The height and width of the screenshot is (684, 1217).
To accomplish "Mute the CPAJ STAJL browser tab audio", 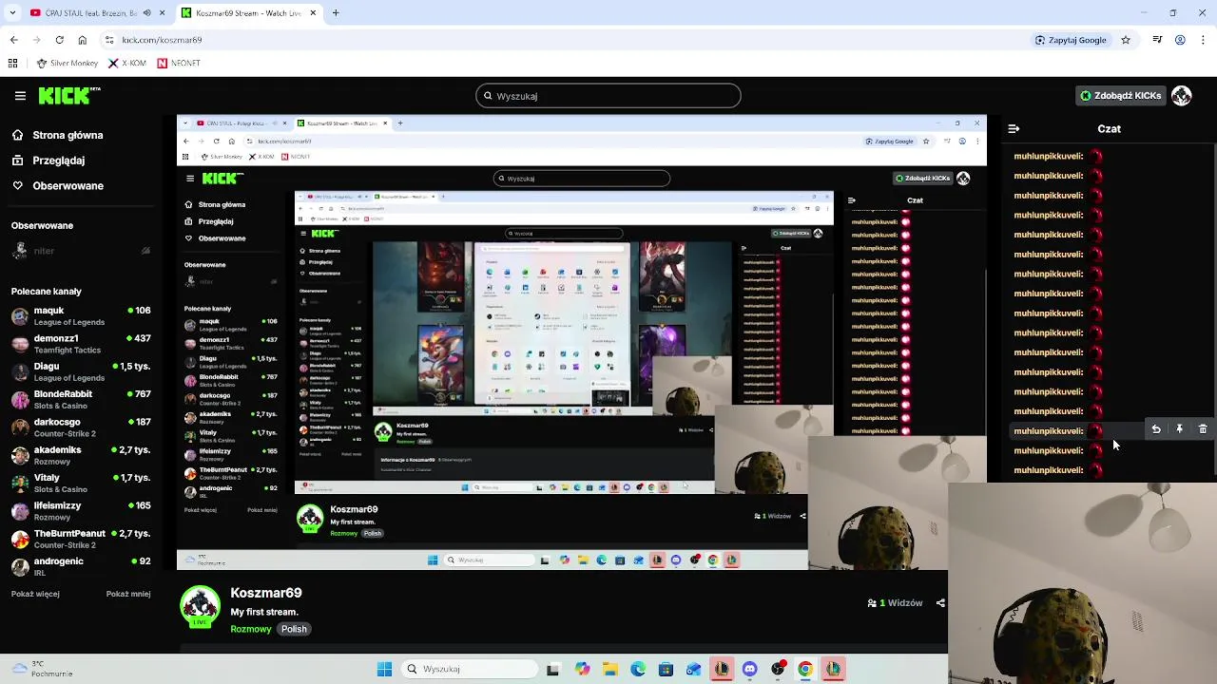I will [x=146, y=13].
